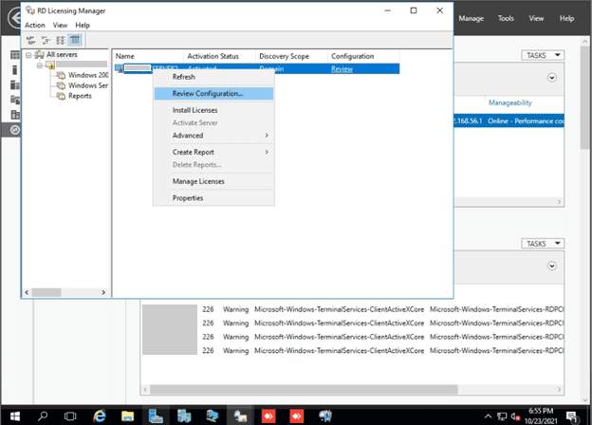Click the Reports folder icon in tree
The image size is (592, 425).
61,96
